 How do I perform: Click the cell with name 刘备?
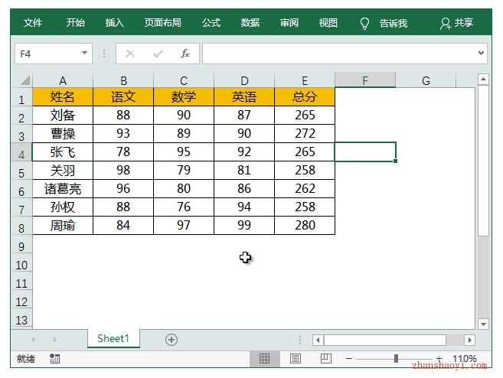63,115
